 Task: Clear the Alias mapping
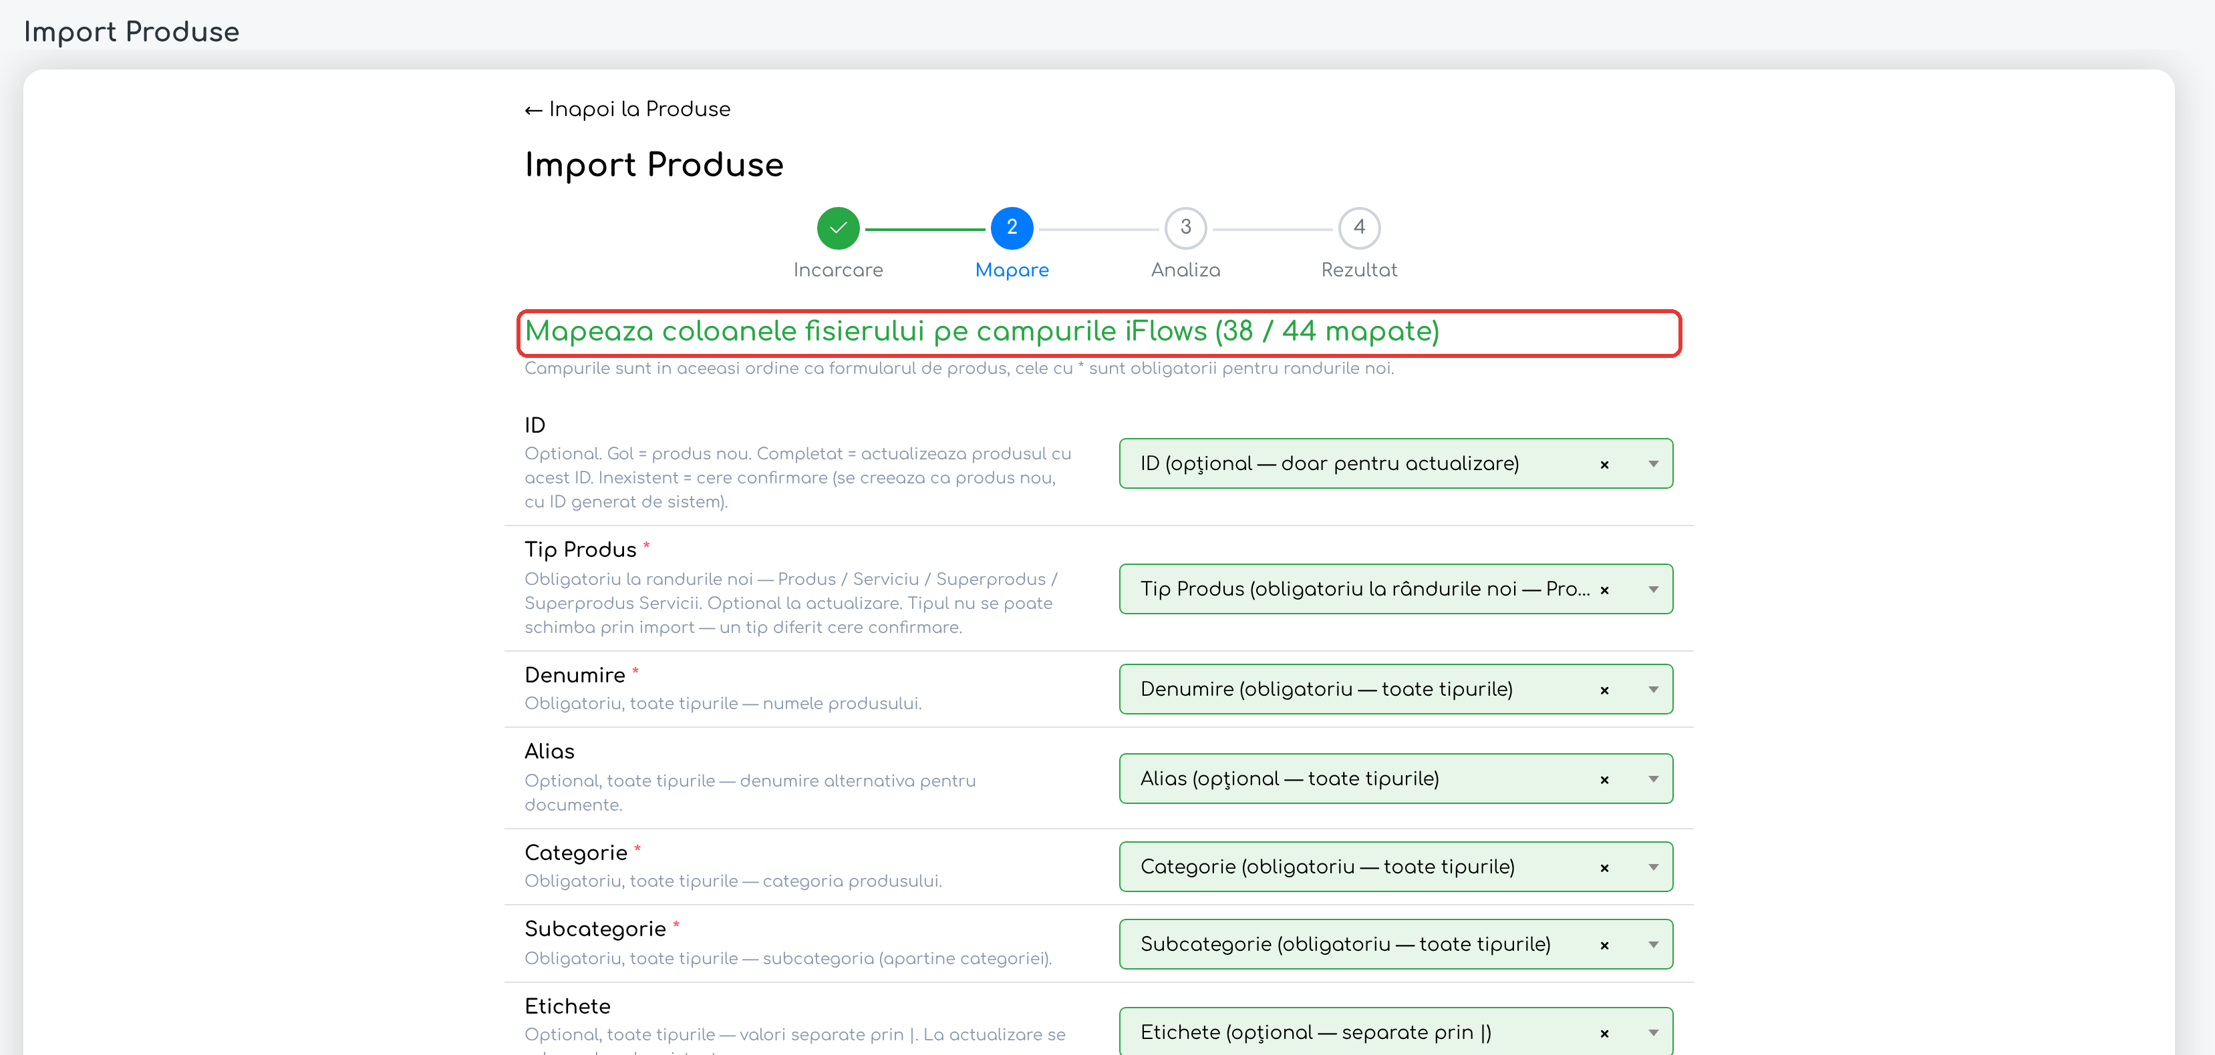[x=1604, y=780]
